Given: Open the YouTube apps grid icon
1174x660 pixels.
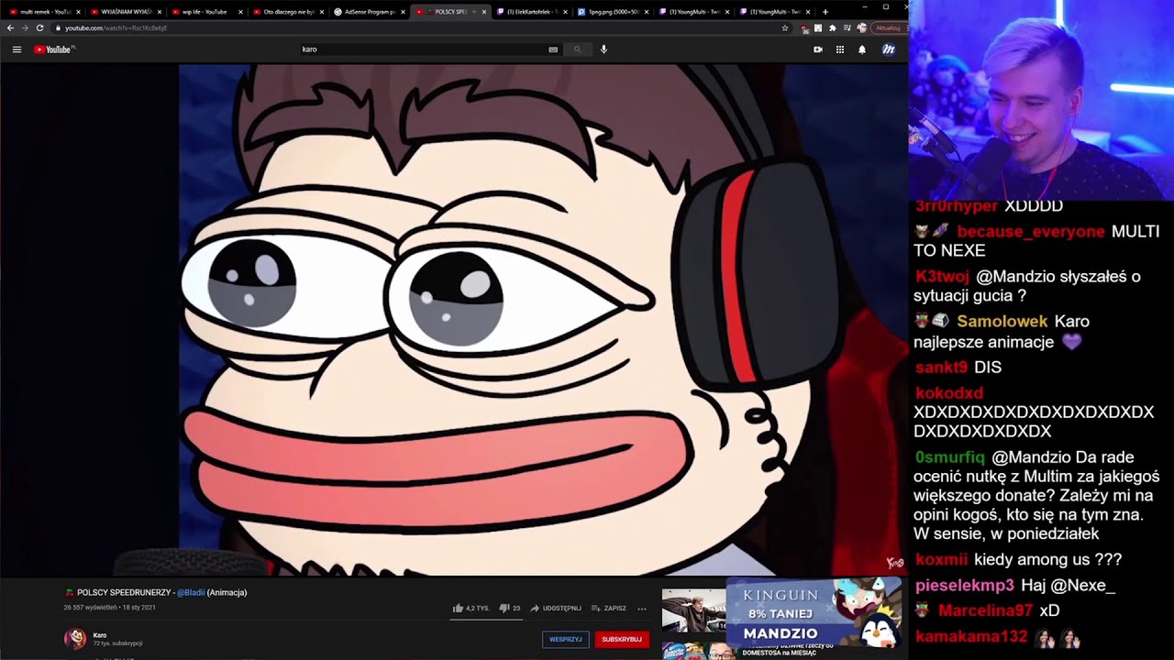Looking at the screenshot, I should click(840, 49).
